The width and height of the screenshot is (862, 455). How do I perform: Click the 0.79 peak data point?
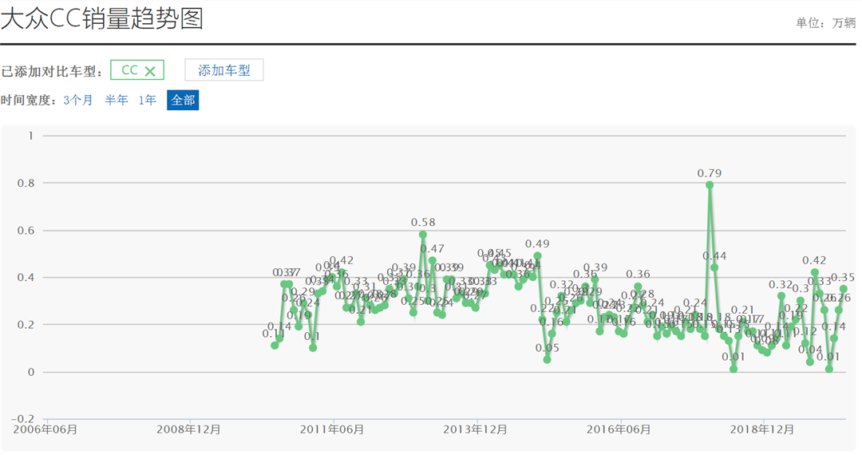[x=710, y=185]
